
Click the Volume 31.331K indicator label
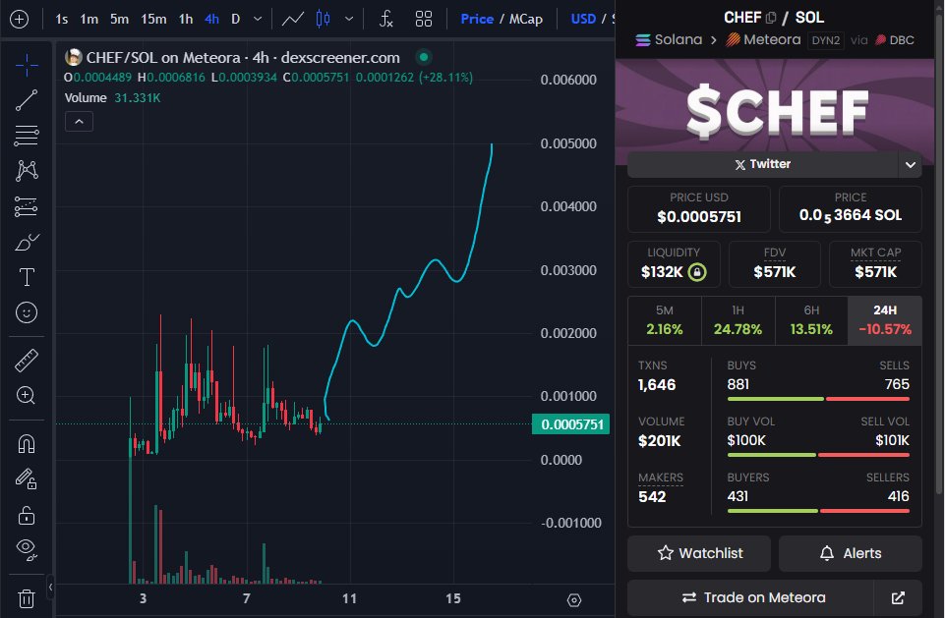[x=113, y=97]
